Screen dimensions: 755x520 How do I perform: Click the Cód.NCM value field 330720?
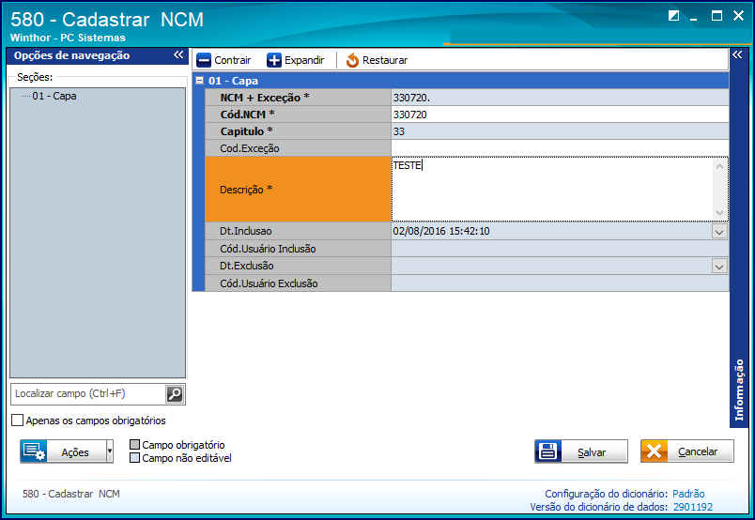(x=560, y=115)
